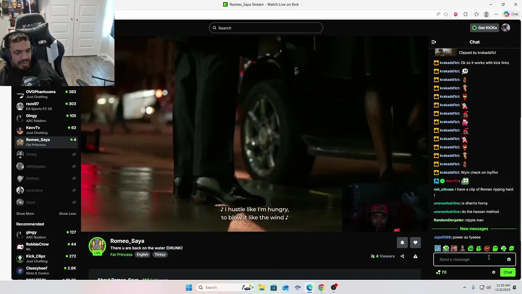
Task: Open Edge favorites list icon
Action: click(x=476, y=14)
